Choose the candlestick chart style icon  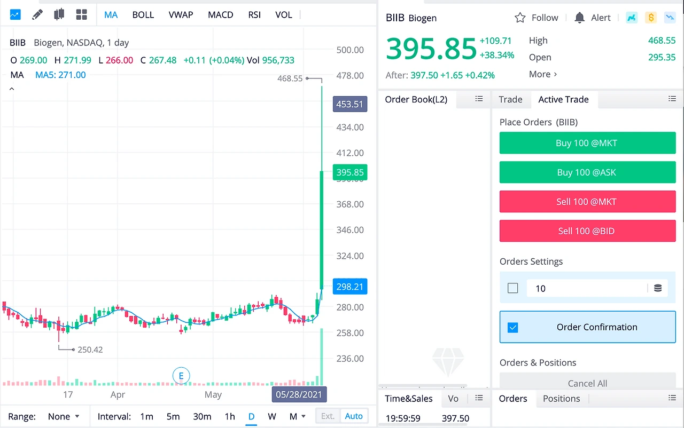click(59, 14)
